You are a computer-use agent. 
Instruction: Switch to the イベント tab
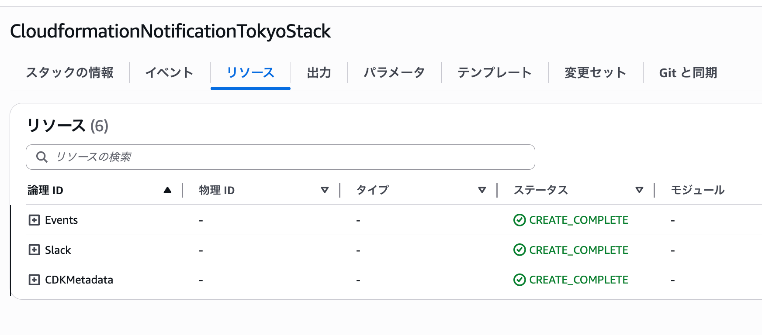pos(170,72)
